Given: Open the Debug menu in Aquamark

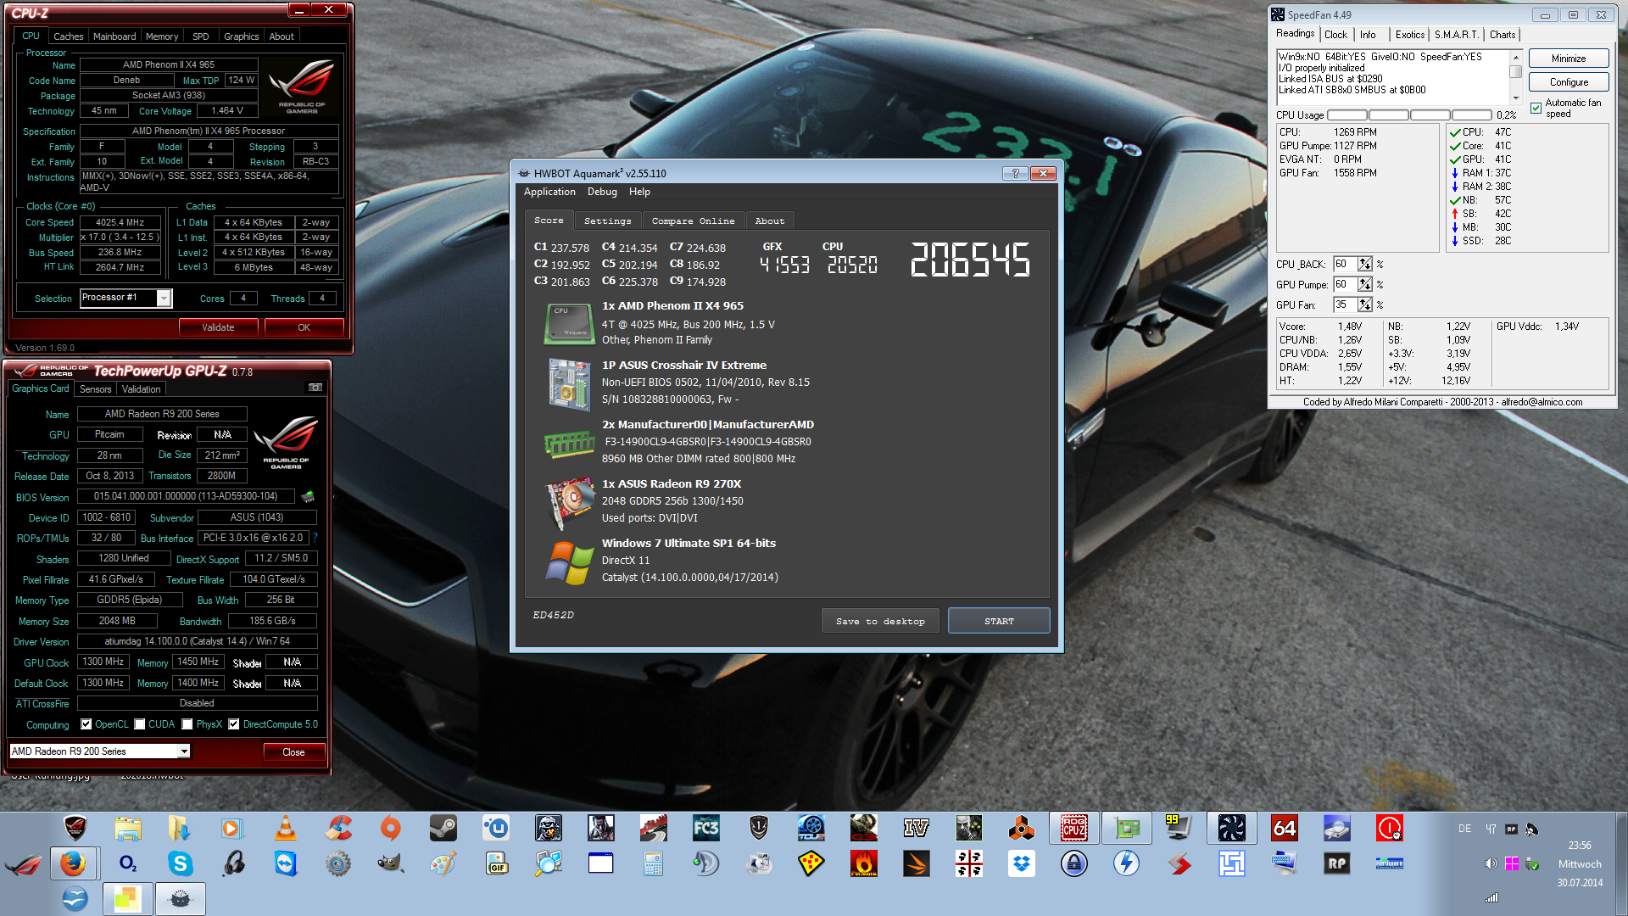Looking at the screenshot, I should (x=602, y=193).
